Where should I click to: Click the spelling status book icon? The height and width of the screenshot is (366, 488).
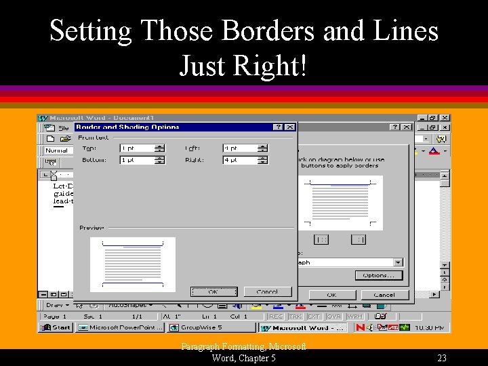tap(380, 317)
